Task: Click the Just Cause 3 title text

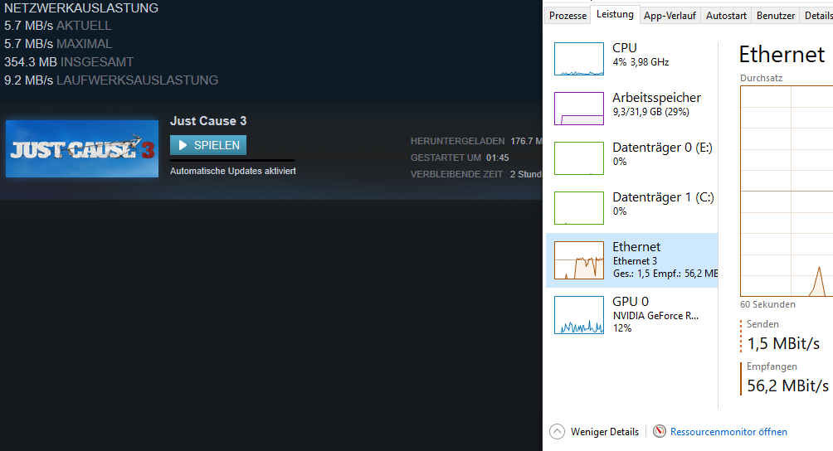Action: tap(208, 121)
